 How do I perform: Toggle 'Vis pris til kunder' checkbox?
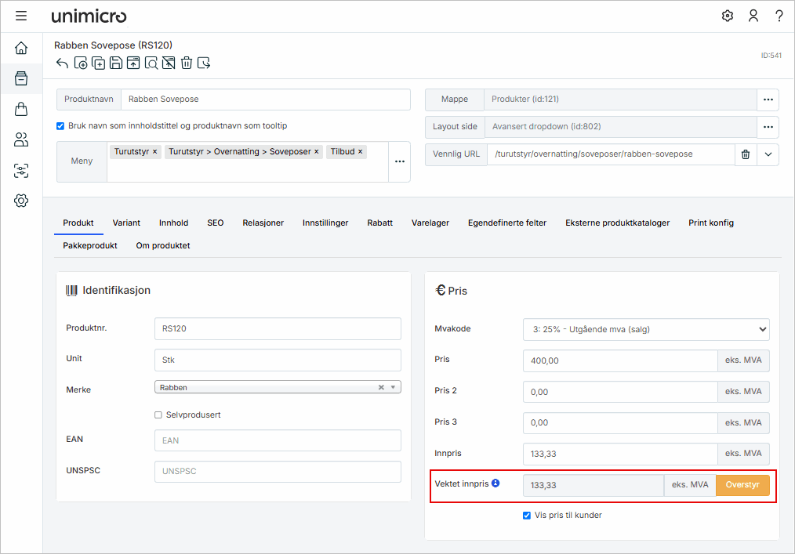coord(527,516)
